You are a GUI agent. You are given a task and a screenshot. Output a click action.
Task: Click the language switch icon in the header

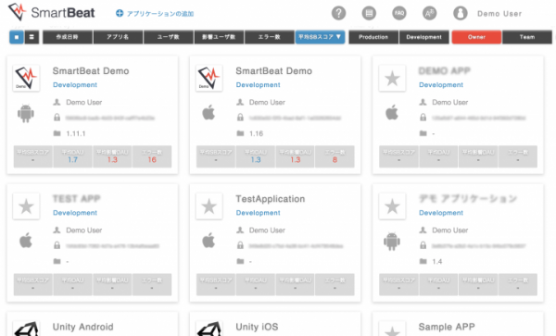(429, 13)
